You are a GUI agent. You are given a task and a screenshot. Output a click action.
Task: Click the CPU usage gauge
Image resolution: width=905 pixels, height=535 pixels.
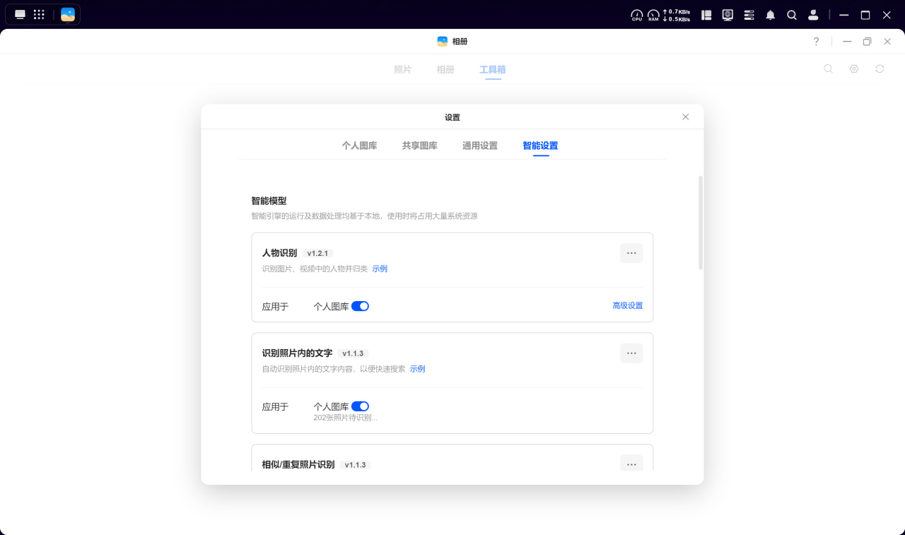(637, 15)
